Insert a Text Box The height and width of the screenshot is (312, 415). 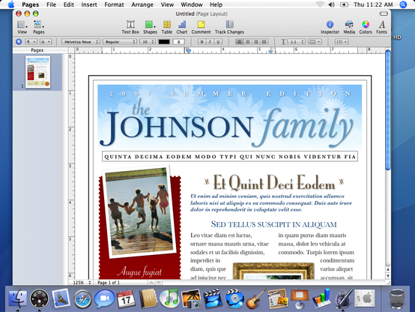tap(130, 27)
